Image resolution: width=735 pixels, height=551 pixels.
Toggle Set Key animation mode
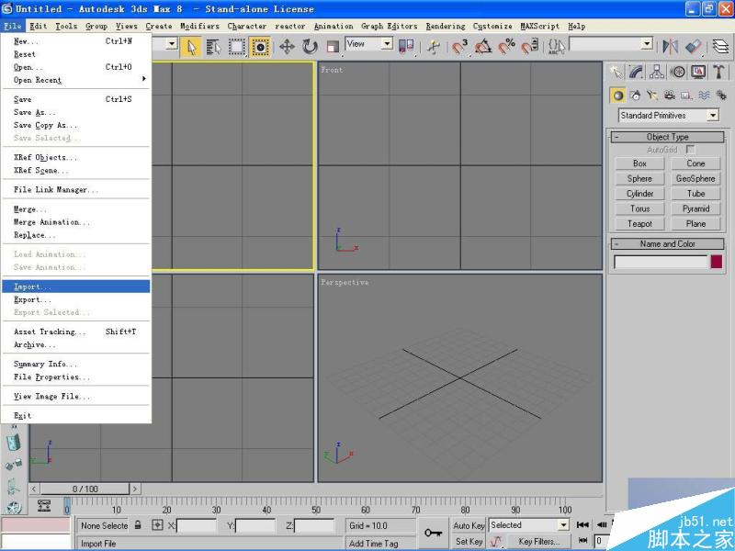[x=469, y=541]
